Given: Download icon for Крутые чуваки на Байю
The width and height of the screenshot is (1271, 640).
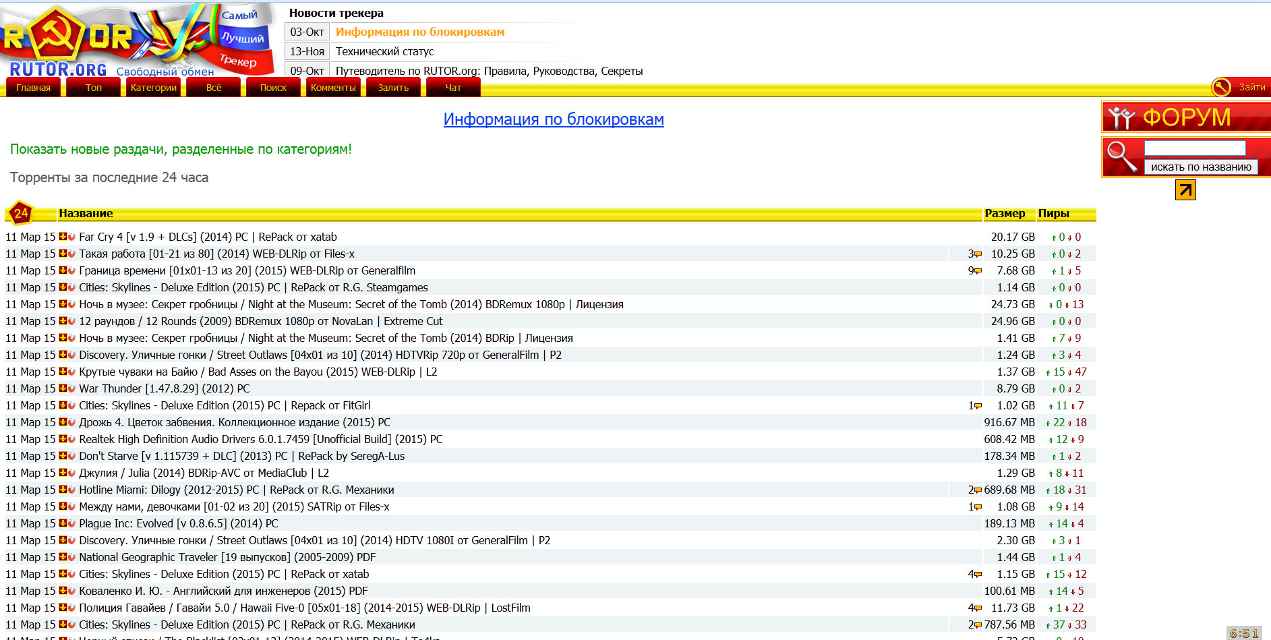Looking at the screenshot, I should pyautogui.click(x=63, y=371).
